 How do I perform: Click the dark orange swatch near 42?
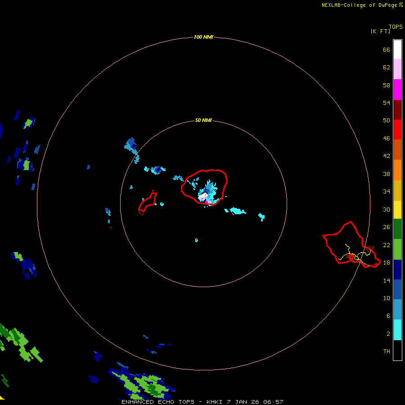click(397, 149)
